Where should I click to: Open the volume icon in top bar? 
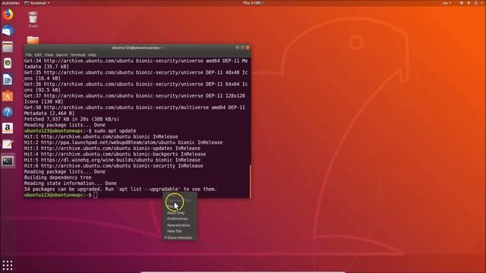click(469, 3)
